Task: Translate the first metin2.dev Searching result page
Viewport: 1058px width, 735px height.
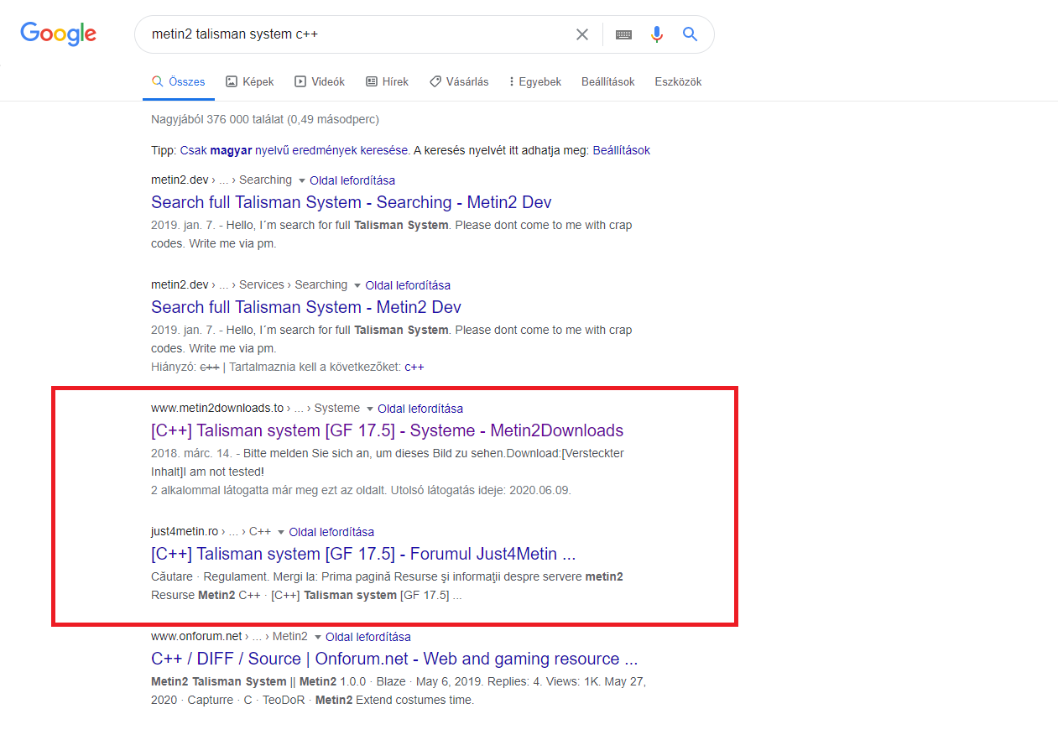Action: [x=352, y=180]
